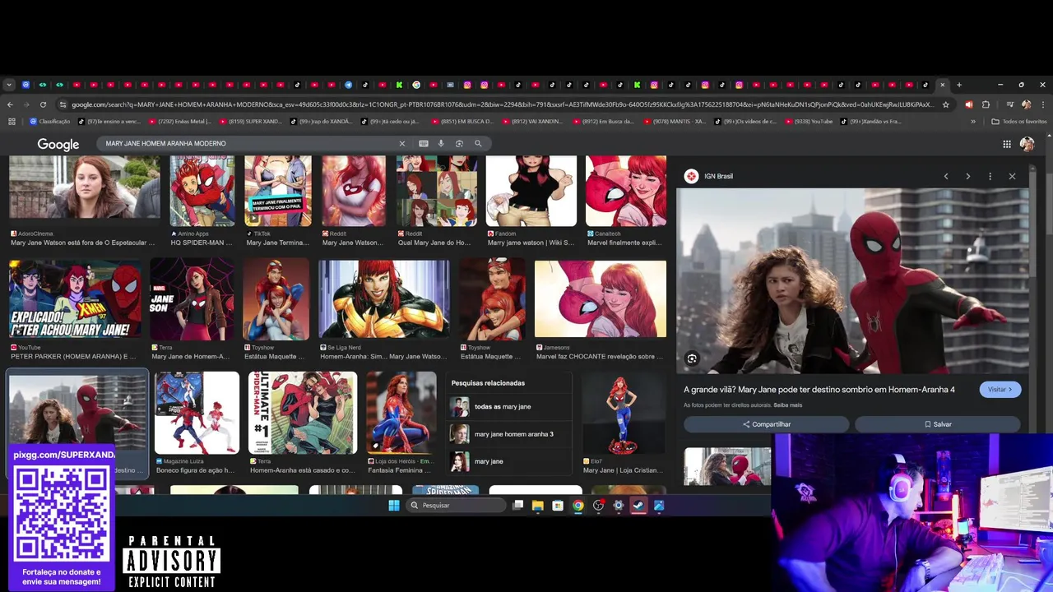
Task: Open the SUPER XAND... bookmark
Action: coord(249,122)
